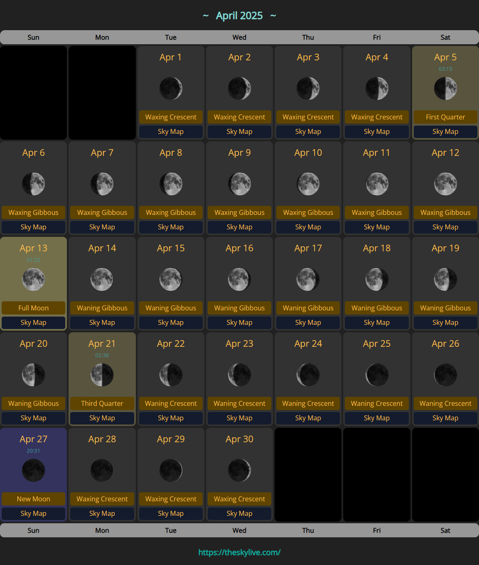
Task: Click the Apr 9 gibbous moon image
Action: click(x=239, y=184)
